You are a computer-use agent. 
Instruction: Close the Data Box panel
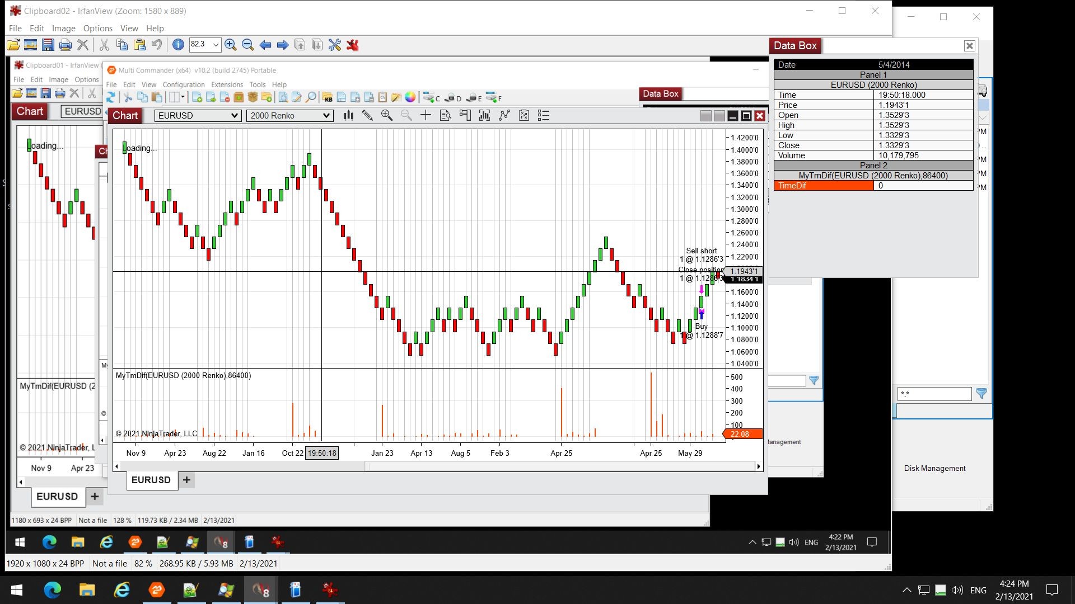pyautogui.click(x=969, y=46)
